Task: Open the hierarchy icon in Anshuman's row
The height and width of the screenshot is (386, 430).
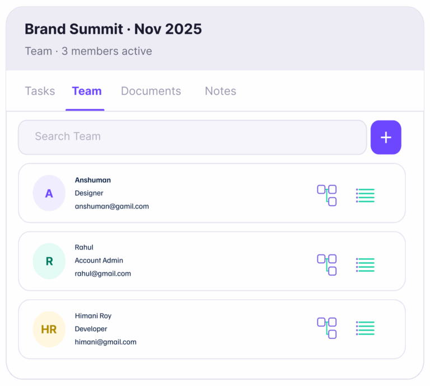Action: click(327, 195)
